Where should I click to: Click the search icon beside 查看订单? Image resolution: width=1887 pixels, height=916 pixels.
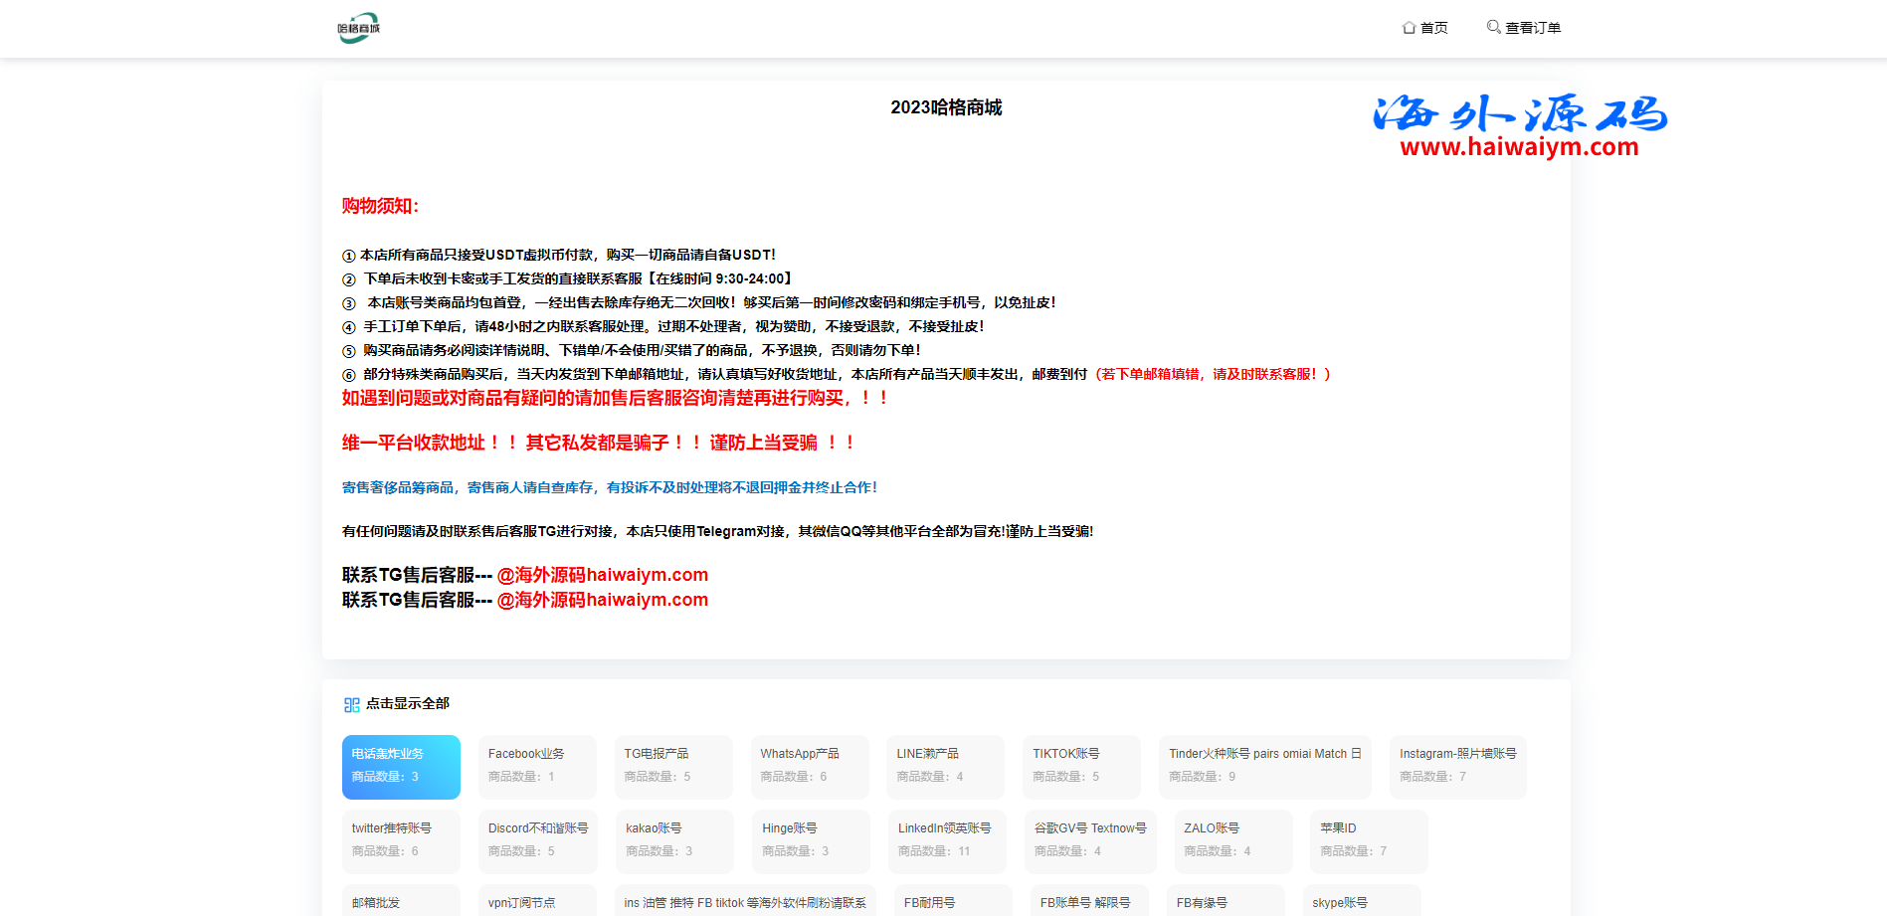[1493, 27]
